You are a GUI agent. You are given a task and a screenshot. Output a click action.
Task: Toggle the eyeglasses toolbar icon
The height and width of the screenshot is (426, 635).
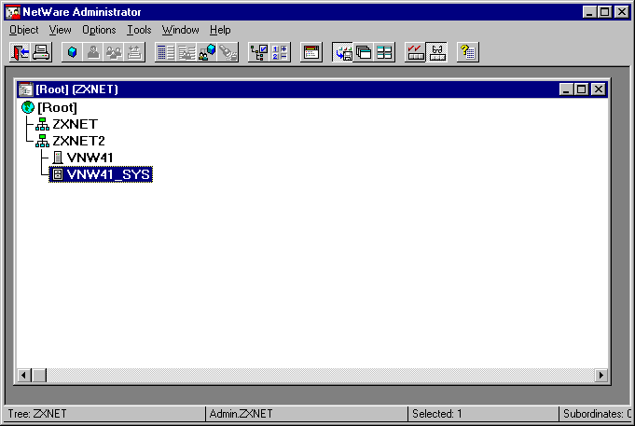click(x=436, y=52)
